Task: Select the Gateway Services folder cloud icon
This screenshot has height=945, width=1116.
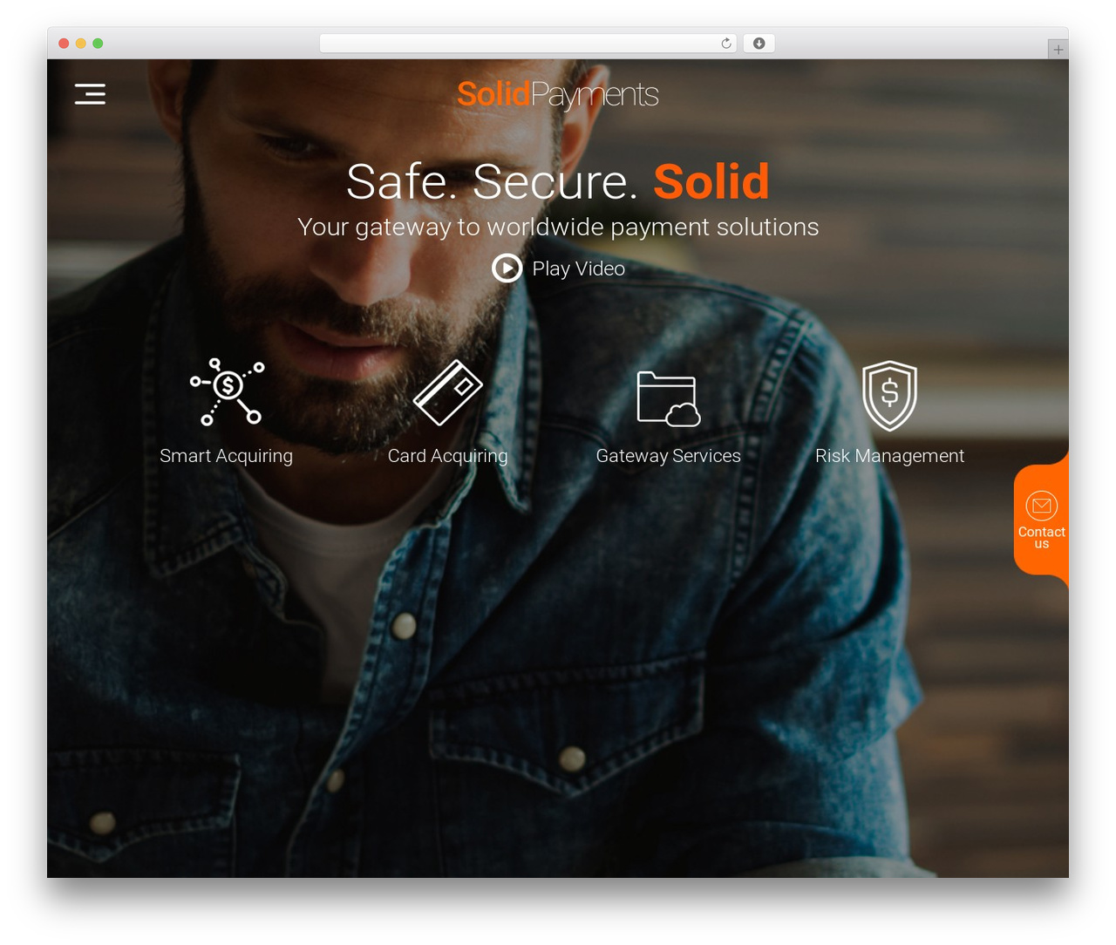Action: (x=669, y=398)
